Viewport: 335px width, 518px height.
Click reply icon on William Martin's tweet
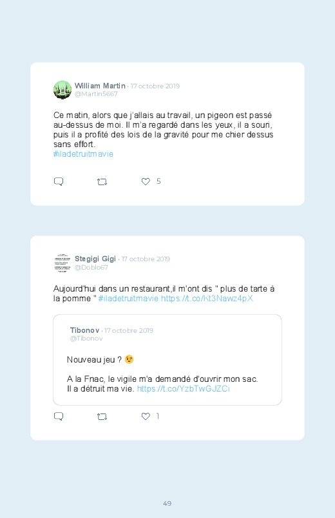(59, 181)
